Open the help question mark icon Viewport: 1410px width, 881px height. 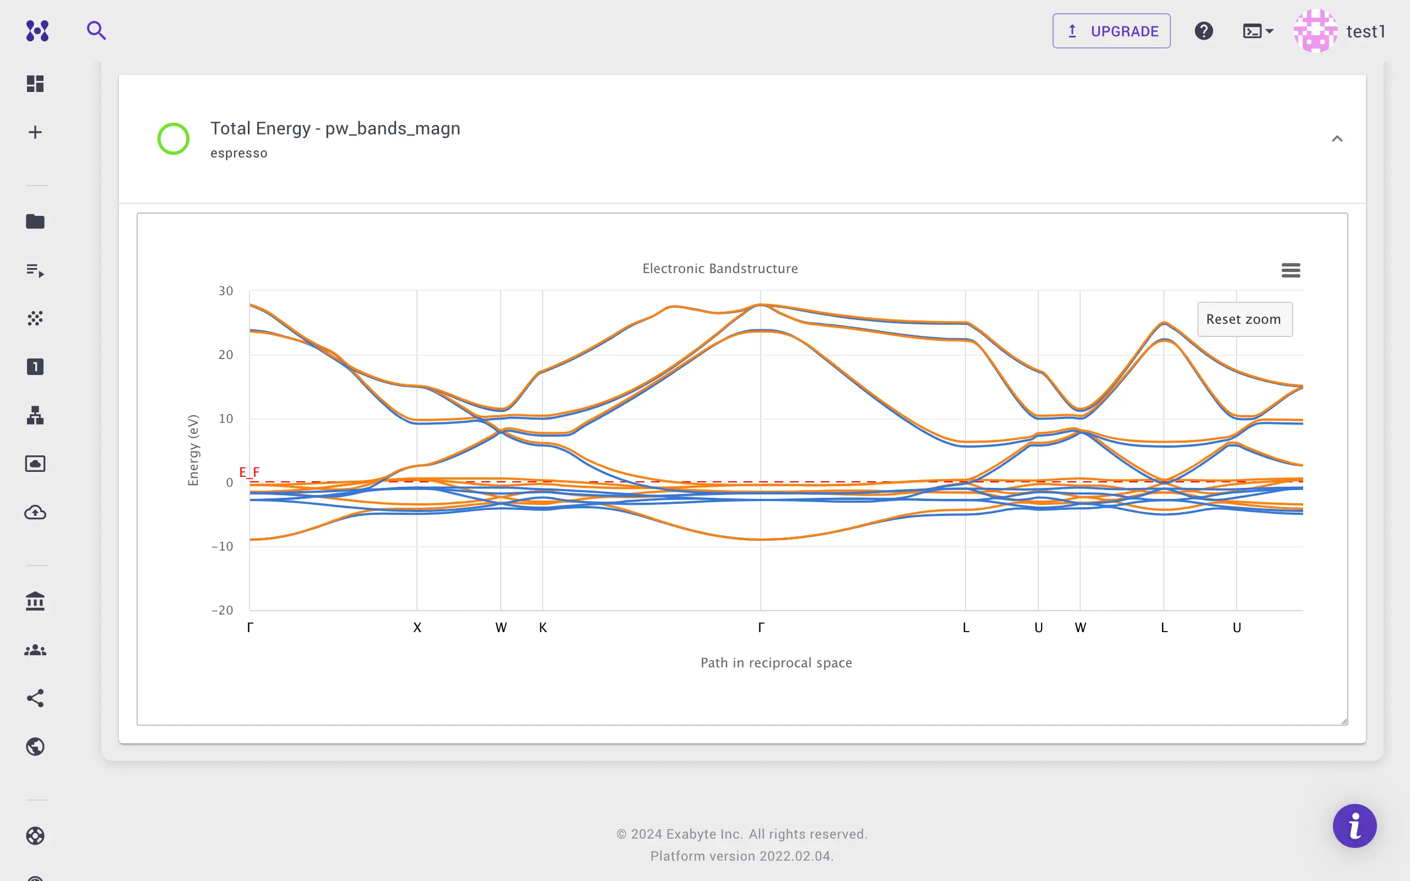click(x=1204, y=31)
